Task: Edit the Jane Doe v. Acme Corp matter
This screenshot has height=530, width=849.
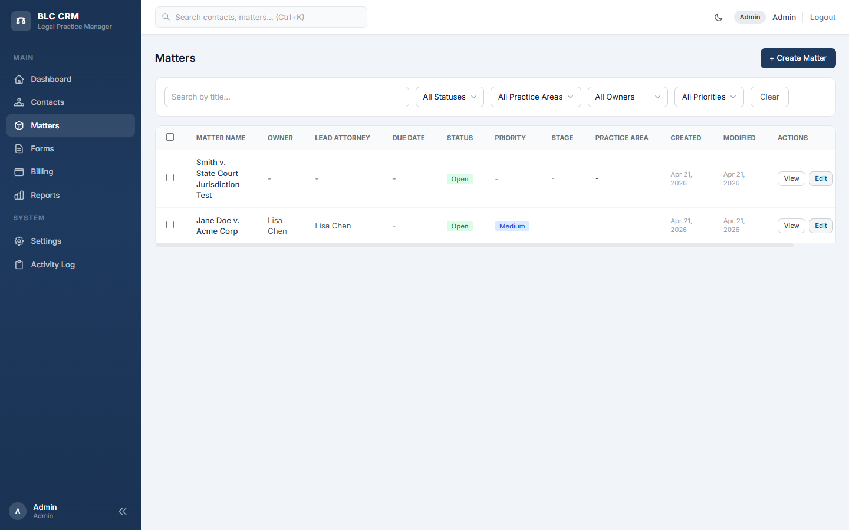Action: pyautogui.click(x=821, y=226)
